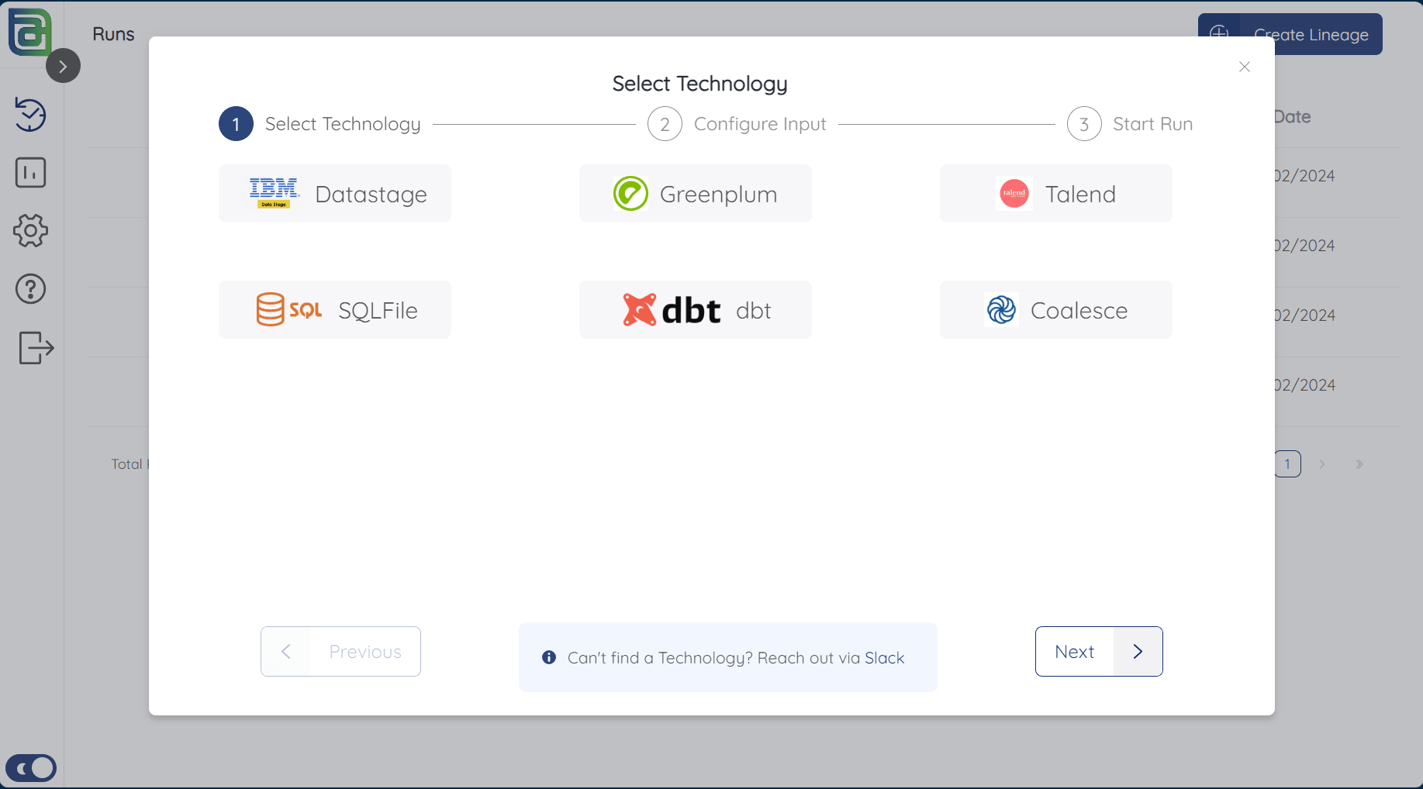This screenshot has width=1423, height=789.
Task: Select the SQLFile technology card
Action: click(x=335, y=310)
